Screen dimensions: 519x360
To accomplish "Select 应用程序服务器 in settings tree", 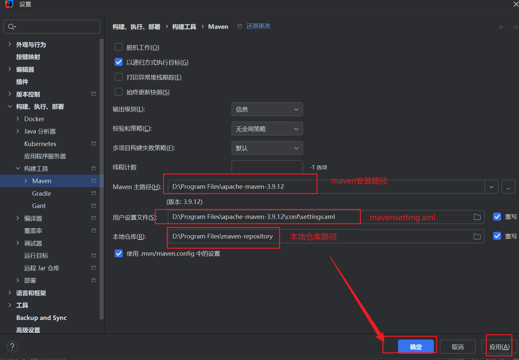I will [45, 156].
